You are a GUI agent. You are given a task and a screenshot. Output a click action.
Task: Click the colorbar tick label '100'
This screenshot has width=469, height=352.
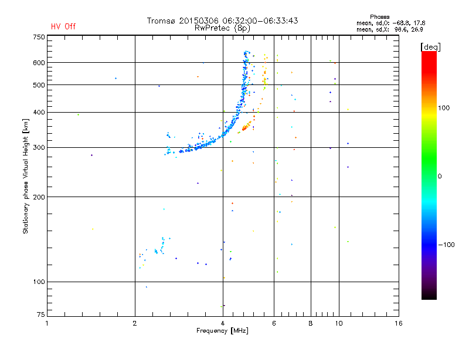pos(444,108)
